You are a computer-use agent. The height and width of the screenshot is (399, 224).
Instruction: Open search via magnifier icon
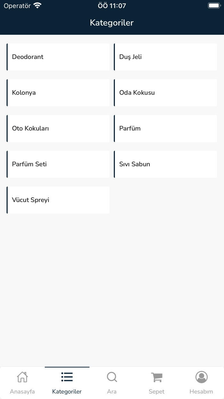(112, 377)
